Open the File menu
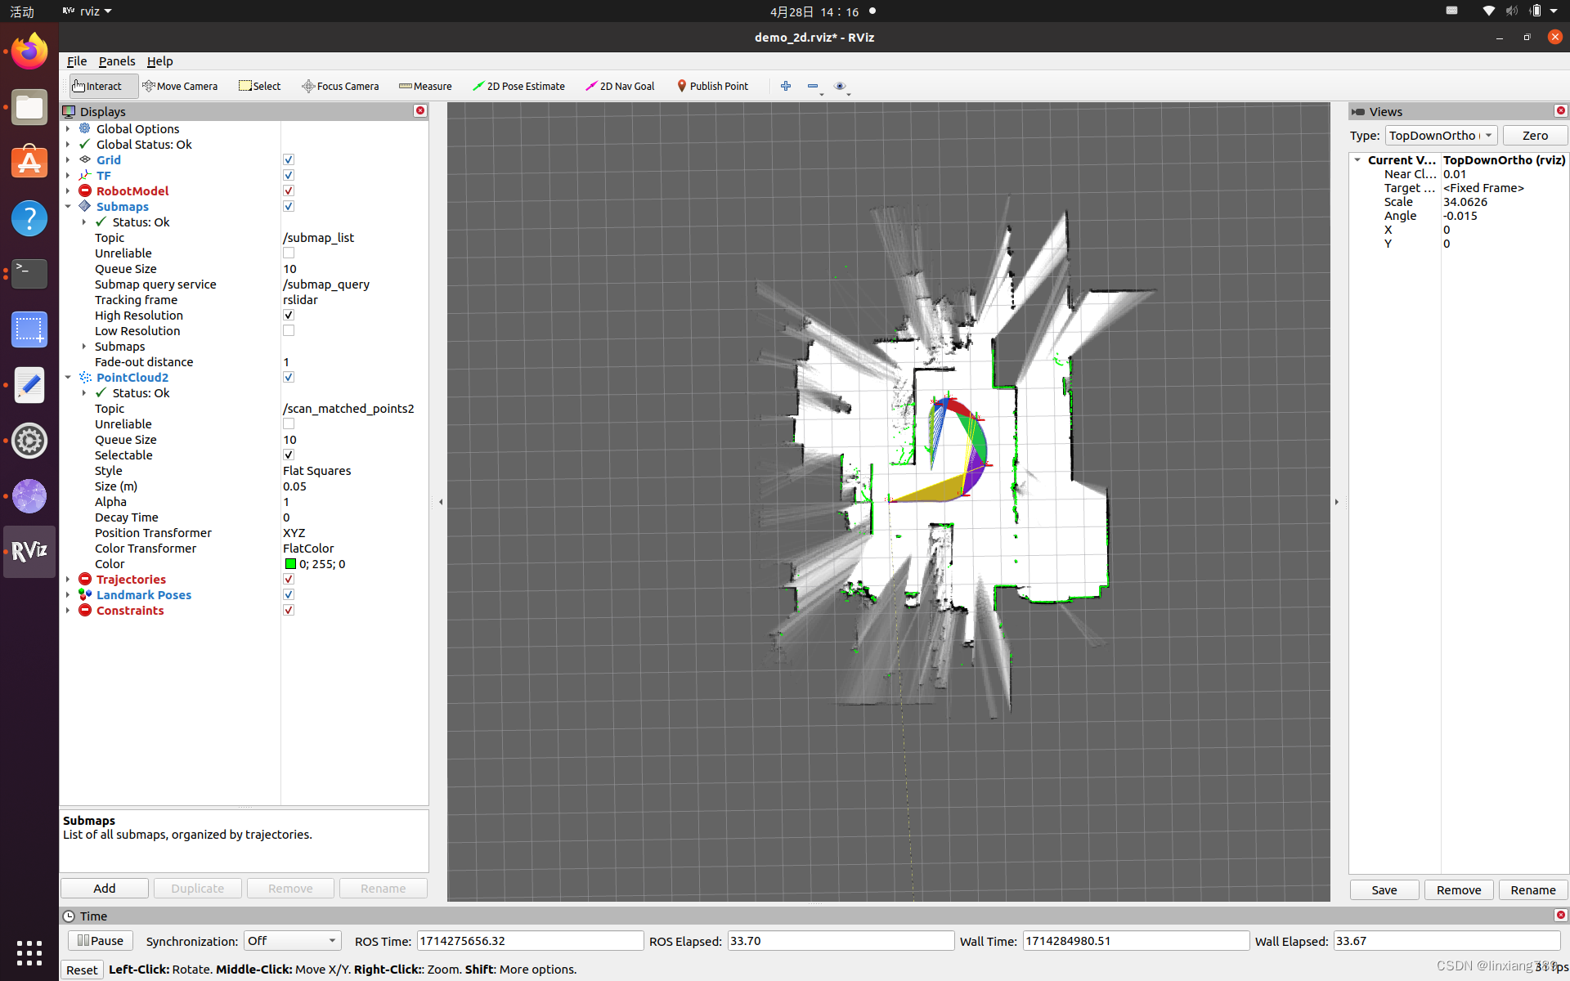Image resolution: width=1570 pixels, height=981 pixels. (76, 60)
